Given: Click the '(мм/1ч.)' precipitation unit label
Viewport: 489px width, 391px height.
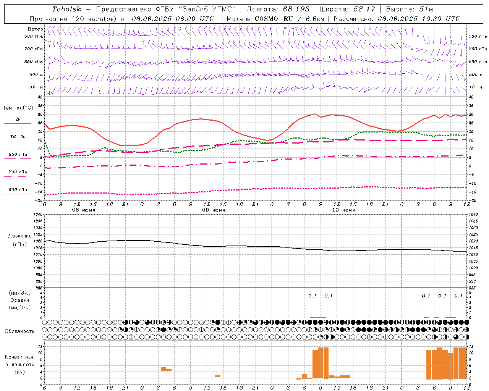Looking at the screenshot, I should point(19,307).
